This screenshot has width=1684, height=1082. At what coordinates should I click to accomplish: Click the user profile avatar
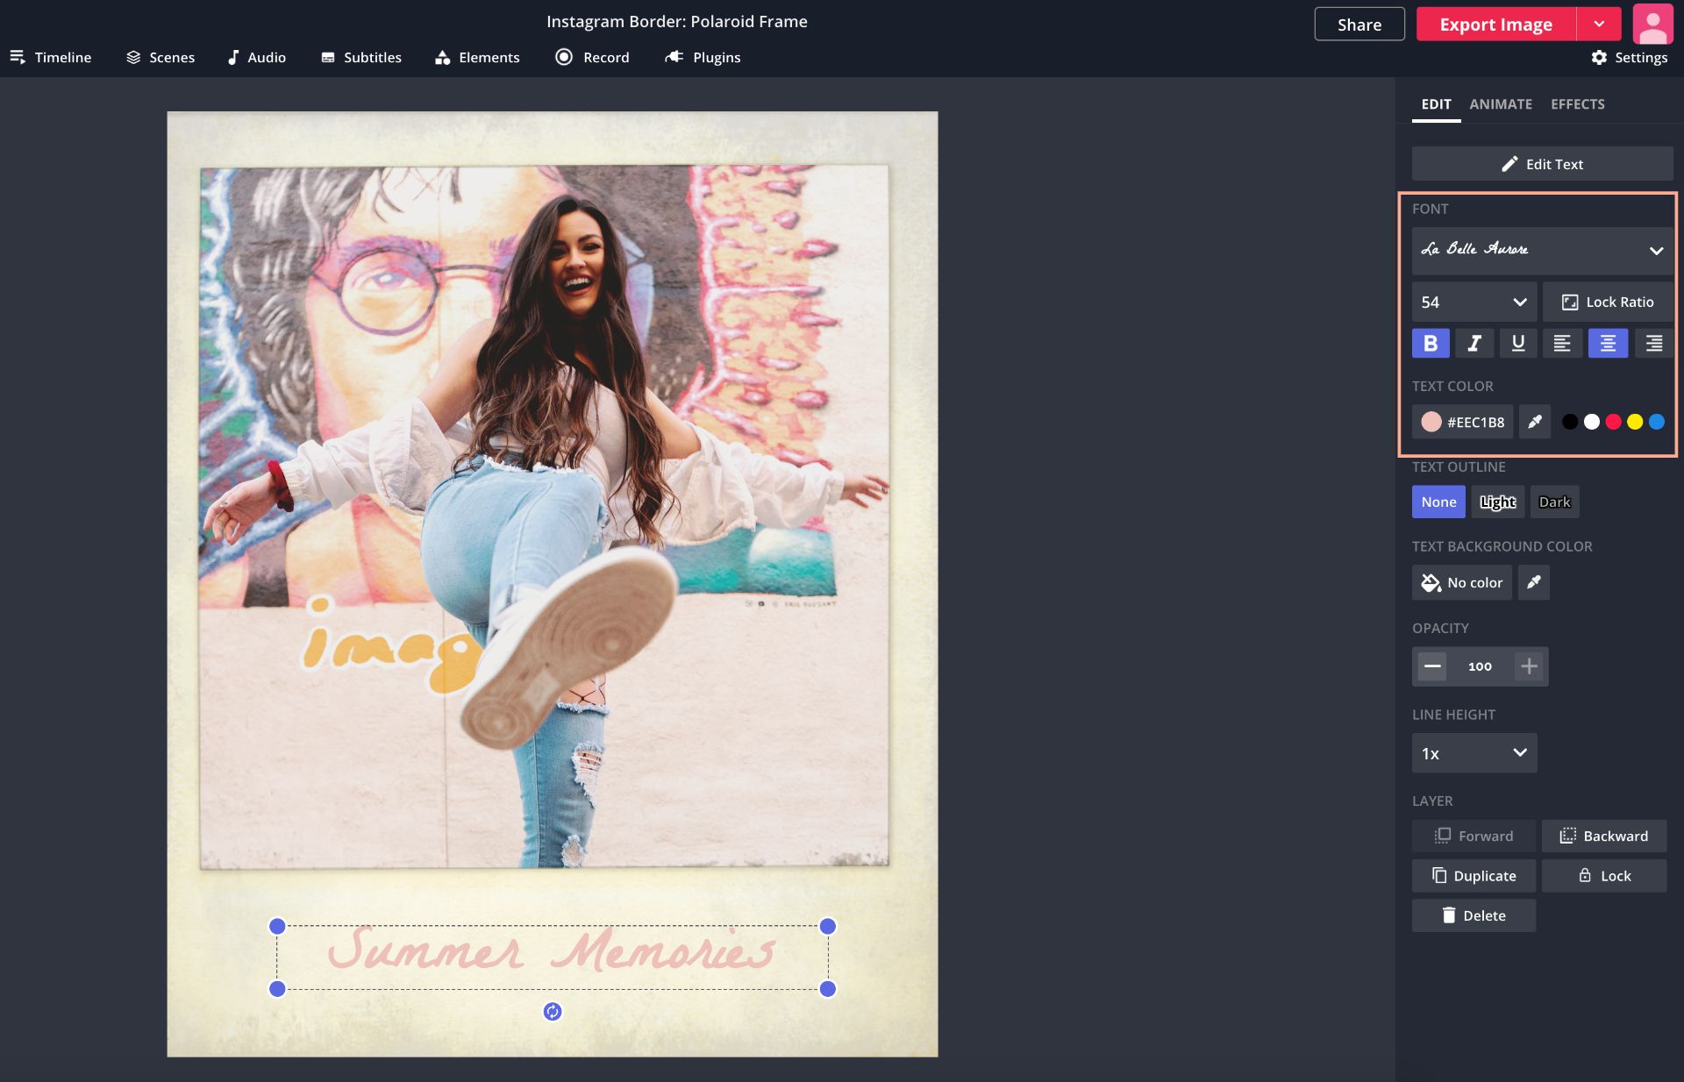[1652, 24]
